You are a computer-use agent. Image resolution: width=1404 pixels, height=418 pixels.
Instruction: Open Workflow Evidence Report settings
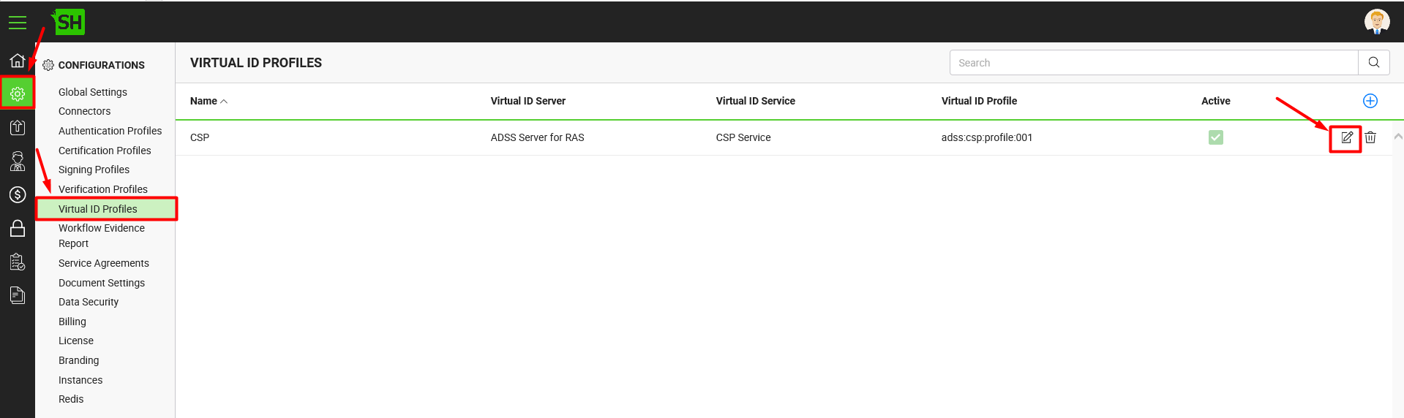pyautogui.click(x=102, y=235)
